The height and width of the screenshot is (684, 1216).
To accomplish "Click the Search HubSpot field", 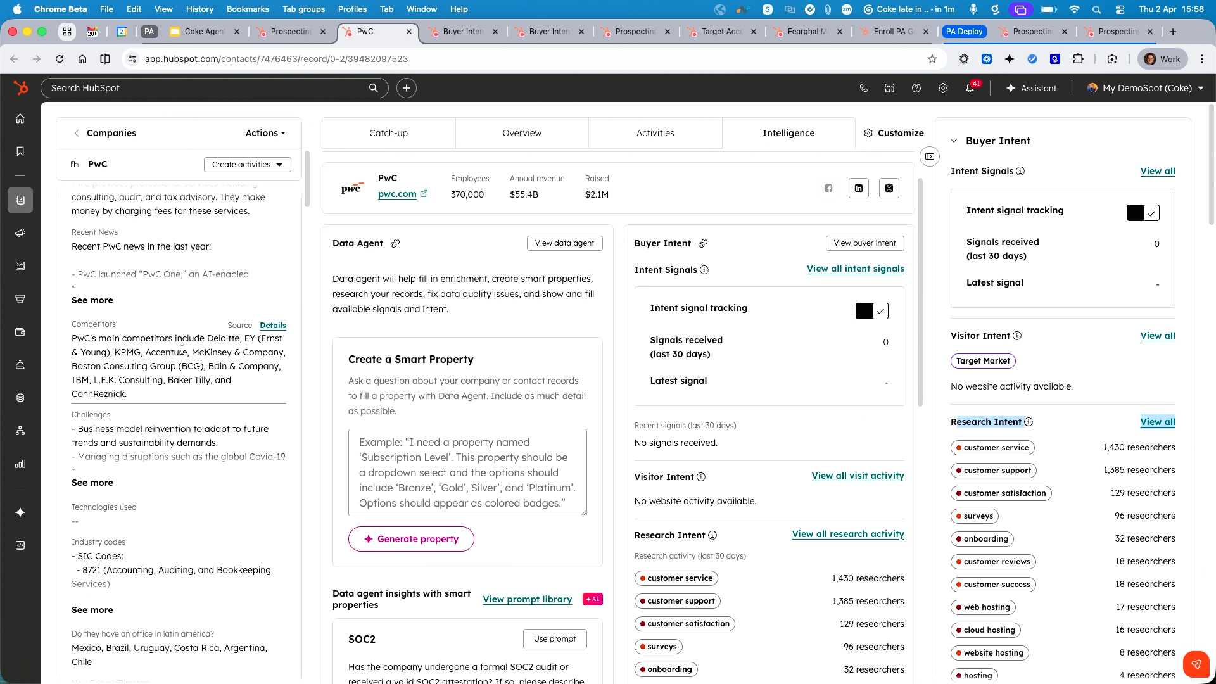I will click(209, 88).
